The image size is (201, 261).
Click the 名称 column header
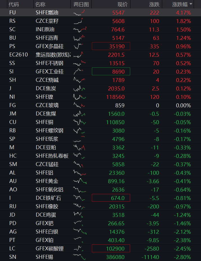40,4
